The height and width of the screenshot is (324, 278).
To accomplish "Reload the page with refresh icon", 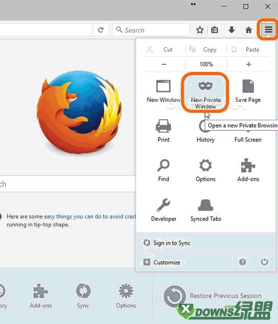I will [x=101, y=30].
